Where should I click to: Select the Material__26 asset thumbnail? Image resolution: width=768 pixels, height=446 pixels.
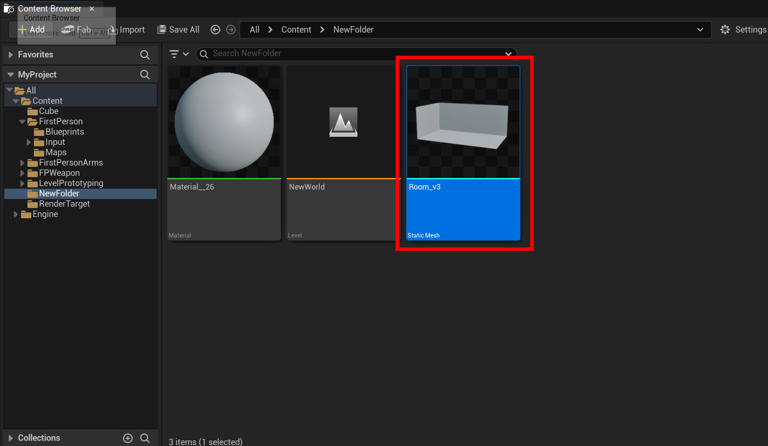[224, 122]
